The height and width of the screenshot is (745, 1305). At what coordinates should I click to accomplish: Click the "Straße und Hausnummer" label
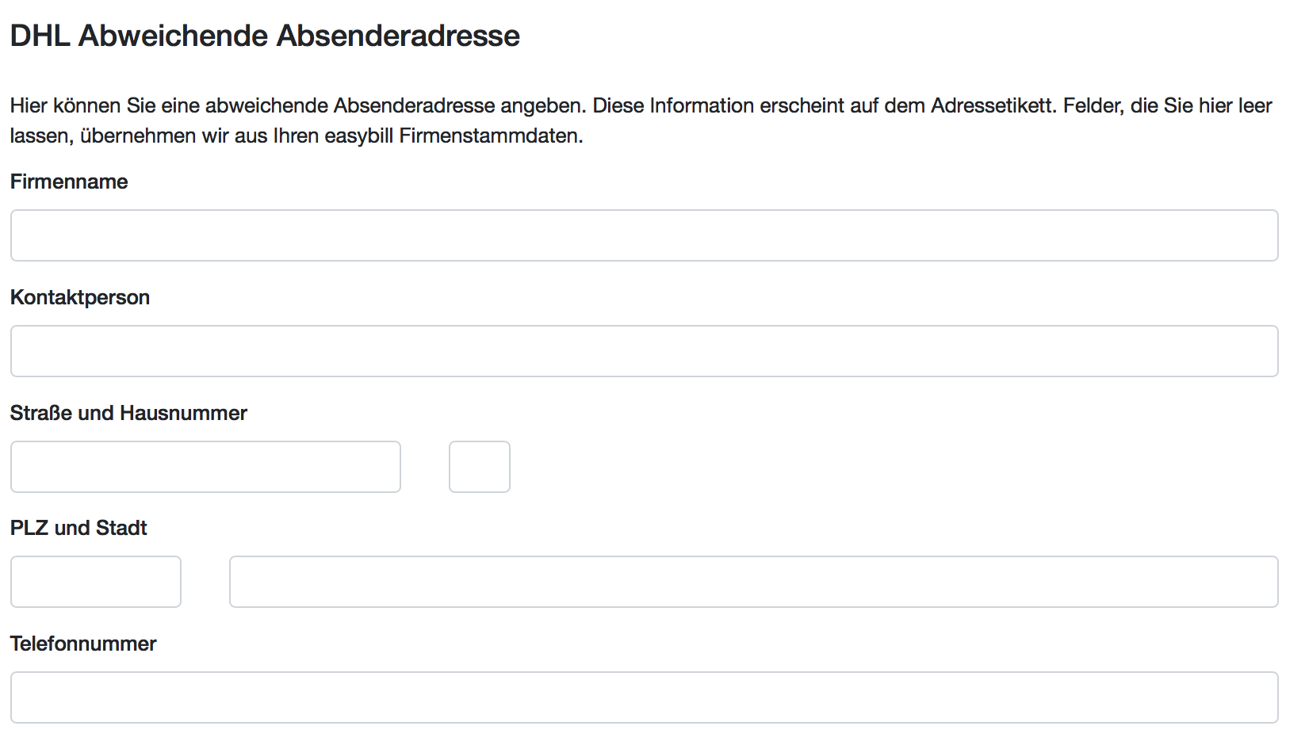click(x=128, y=413)
